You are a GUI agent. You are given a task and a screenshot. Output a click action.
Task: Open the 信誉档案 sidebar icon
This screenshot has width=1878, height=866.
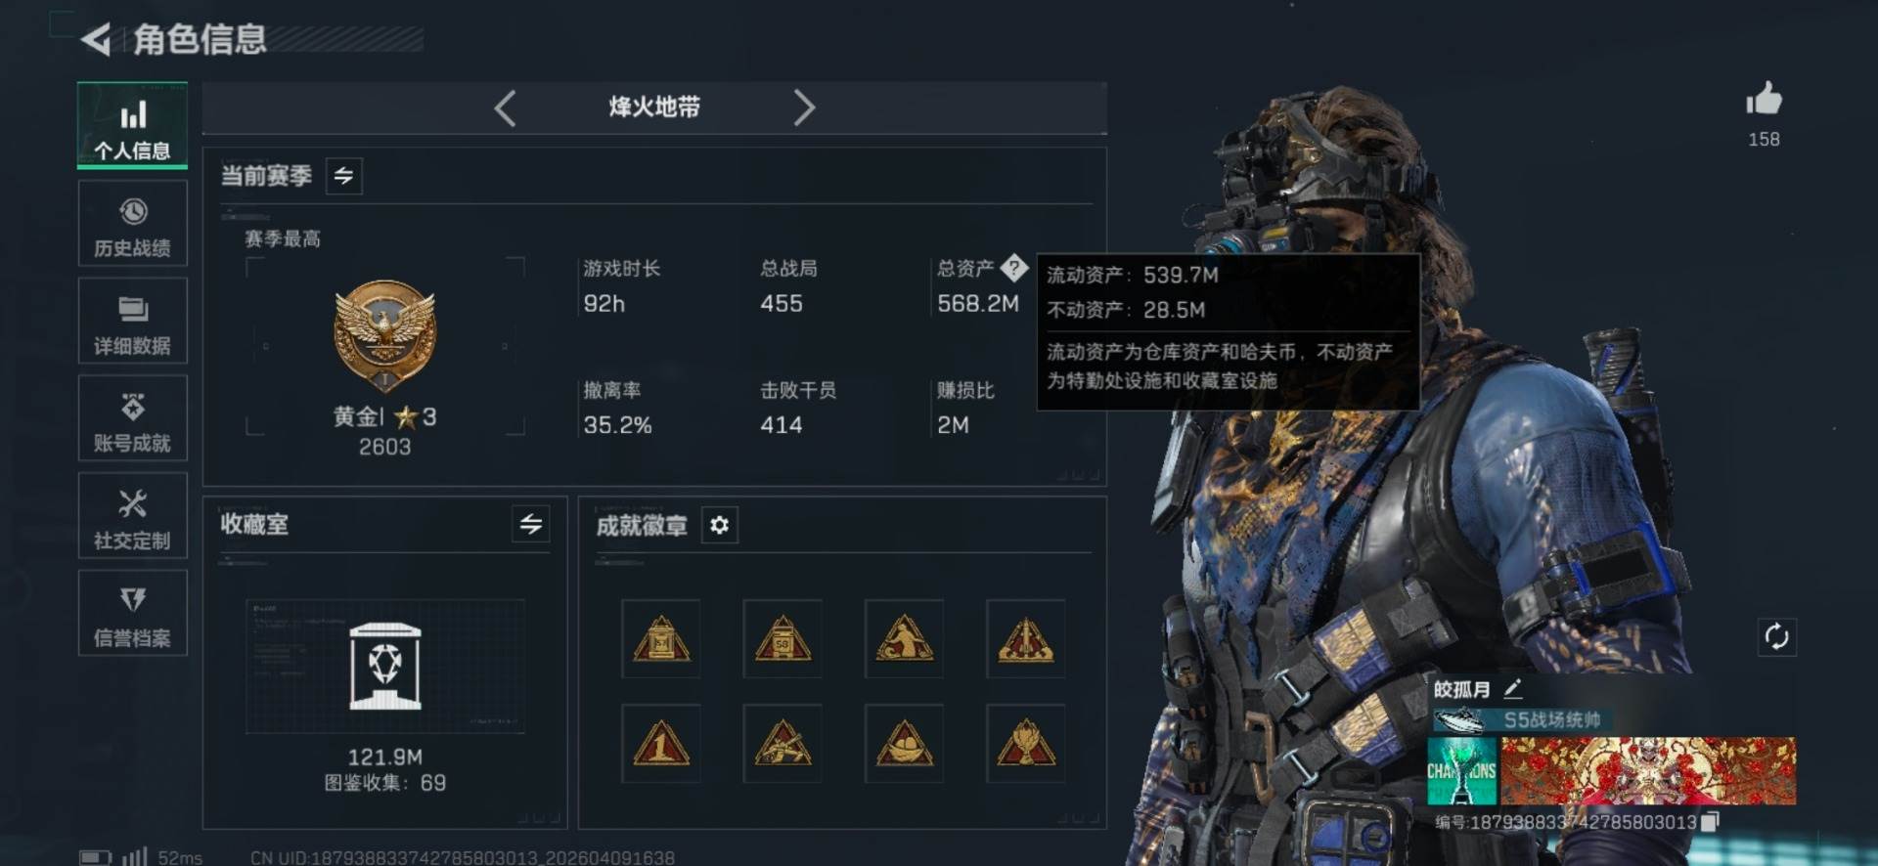pyautogui.click(x=132, y=614)
